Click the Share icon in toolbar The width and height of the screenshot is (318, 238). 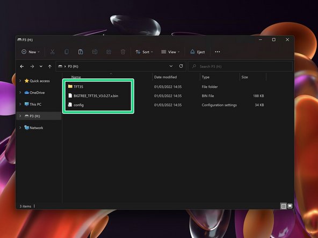pos(109,52)
